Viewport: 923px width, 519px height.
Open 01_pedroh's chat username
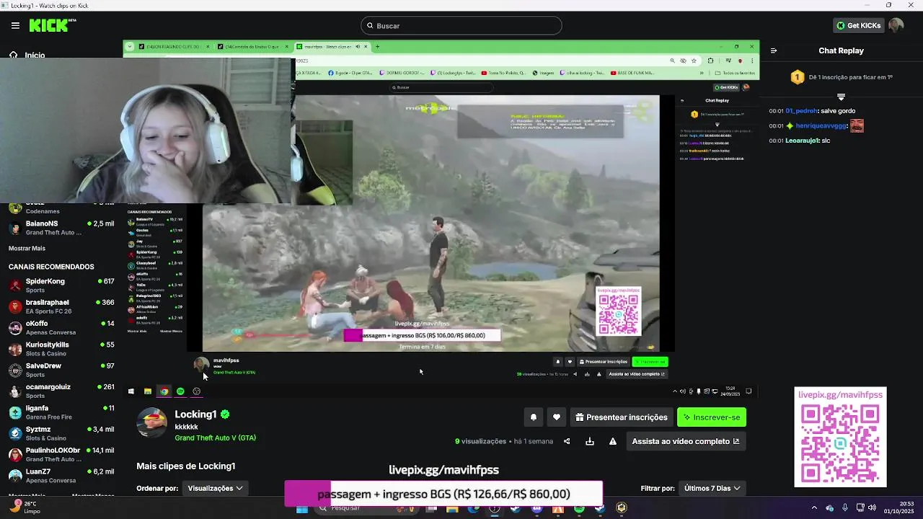tap(803, 111)
